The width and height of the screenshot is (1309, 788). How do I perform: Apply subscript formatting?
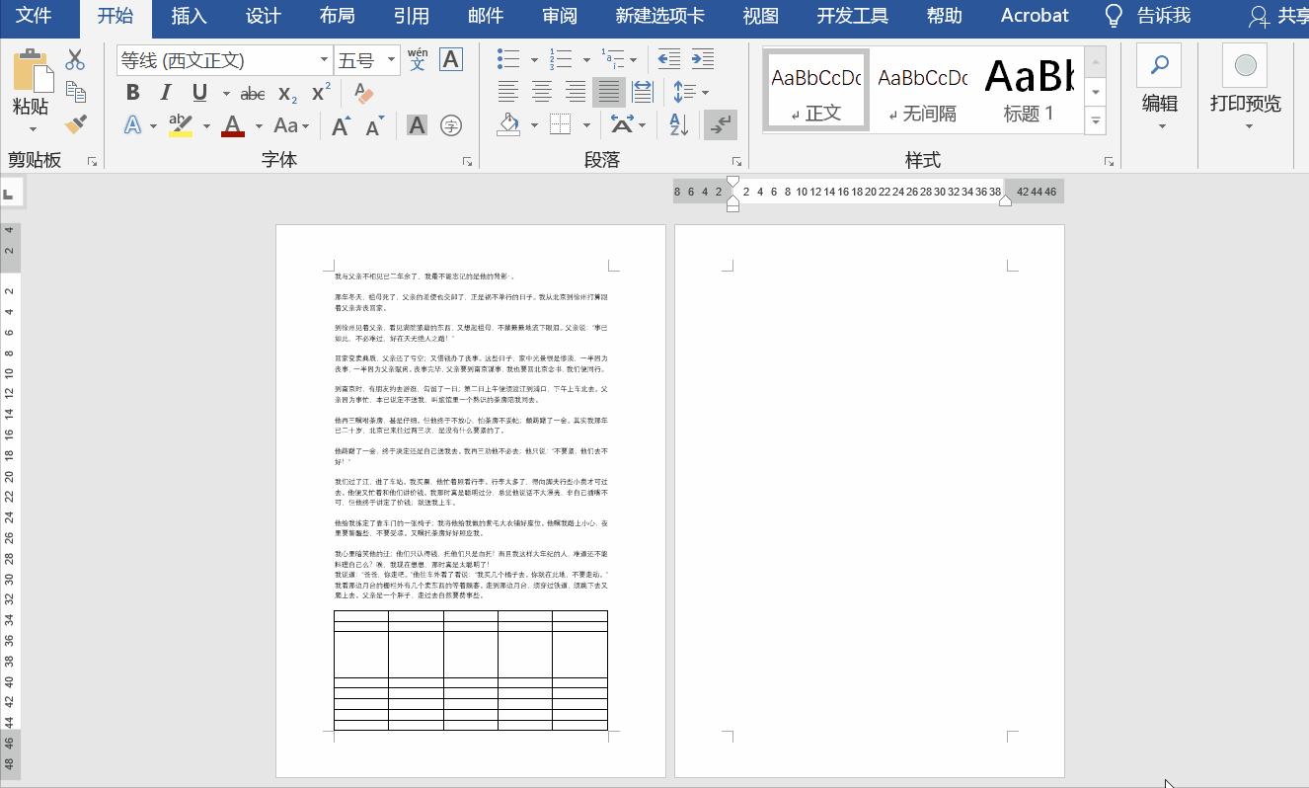tap(286, 92)
